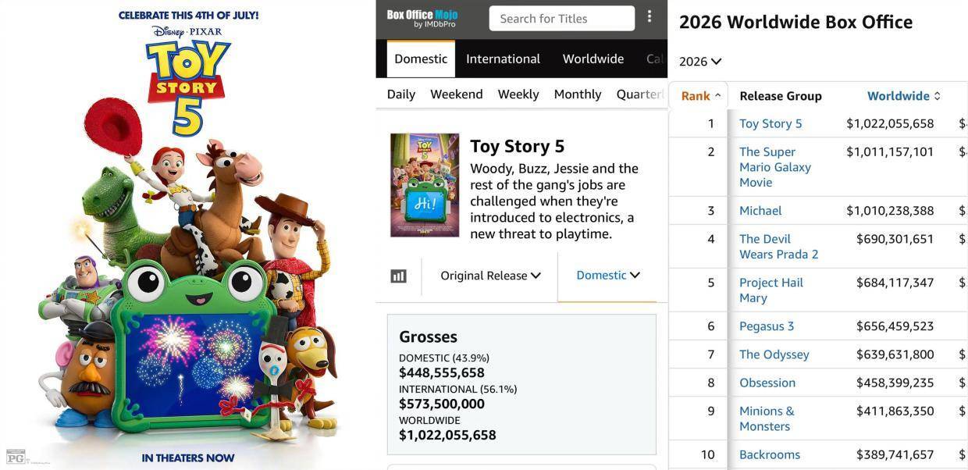Click the Box Office Mojo logo
Screen dimensions: 968x470
pyautogui.click(x=422, y=19)
